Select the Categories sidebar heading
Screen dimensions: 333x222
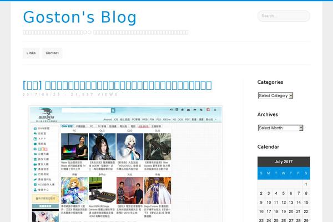[270, 82]
